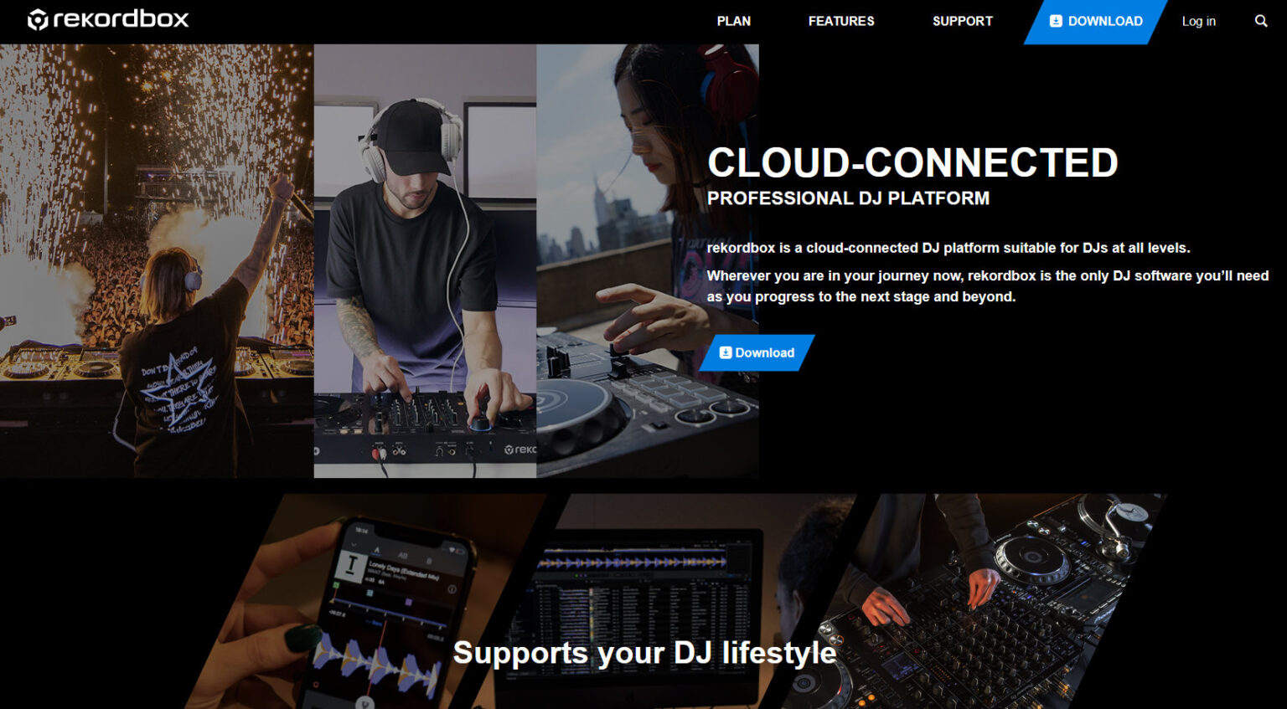The image size is (1287, 709).
Task: Click the 'Supports your DJ lifestyle' heading
Action: [644, 654]
